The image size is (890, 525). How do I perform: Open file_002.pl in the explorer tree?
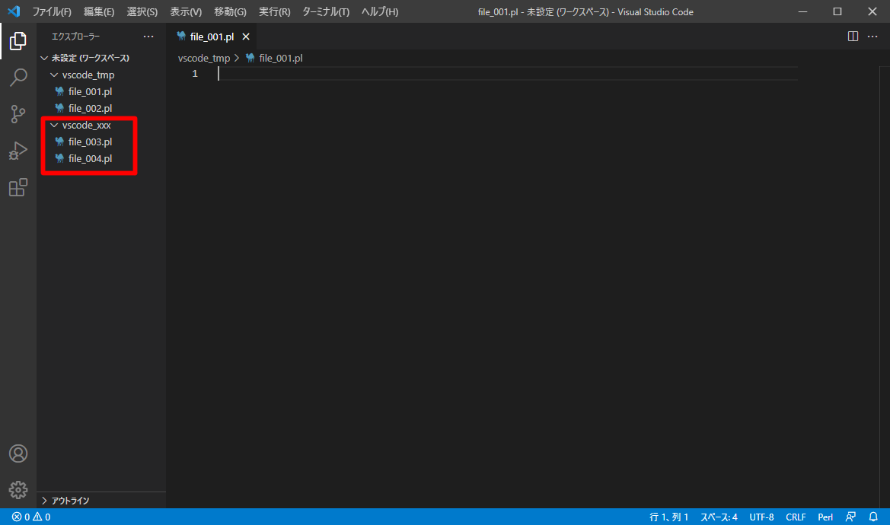click(x=101, y=108)
